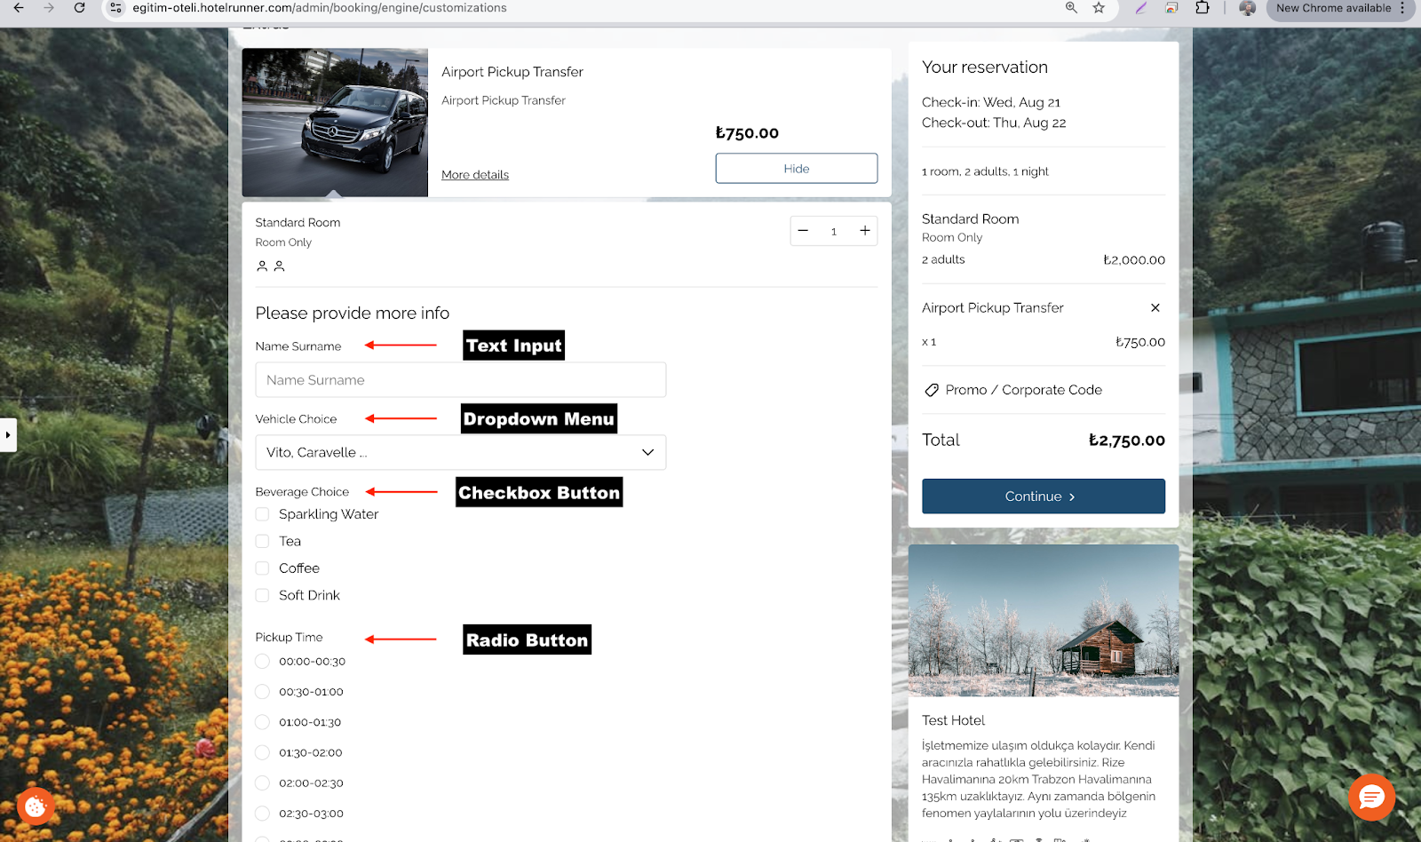
Task: Decrease Standard Room quantity with minus
Action: [803, 231]
